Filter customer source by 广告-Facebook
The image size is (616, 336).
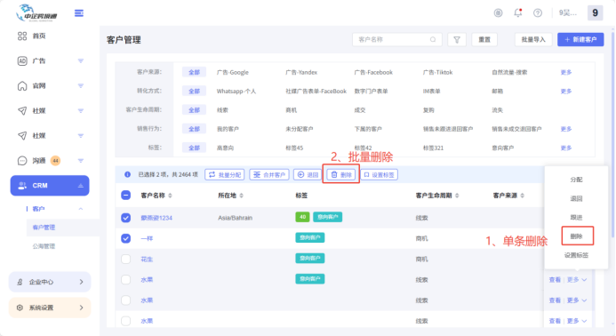pos(373,72)
